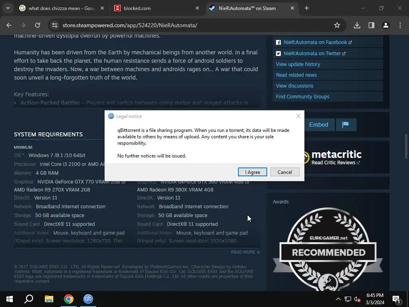The width and height of the screenshot is (409, 307).
Task: Close the blocked.com tab
Action: tap(197, 8)
